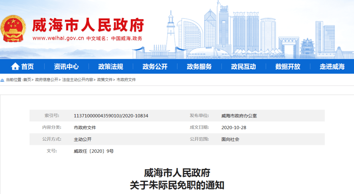Image resolution: width=354 pixels, height=194 pixels.
Task: Open the 资讯中心 menu
Action: (x=66, y=67)
